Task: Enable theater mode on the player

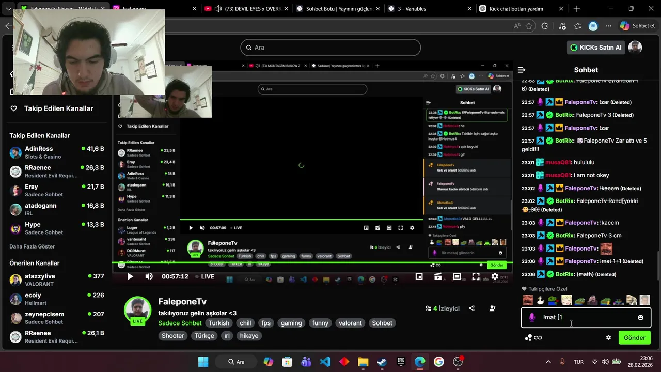Action: pyautogui.click(x=457, y=276)
